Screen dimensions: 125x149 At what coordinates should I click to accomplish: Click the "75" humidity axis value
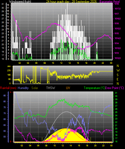tap(5, 108)
